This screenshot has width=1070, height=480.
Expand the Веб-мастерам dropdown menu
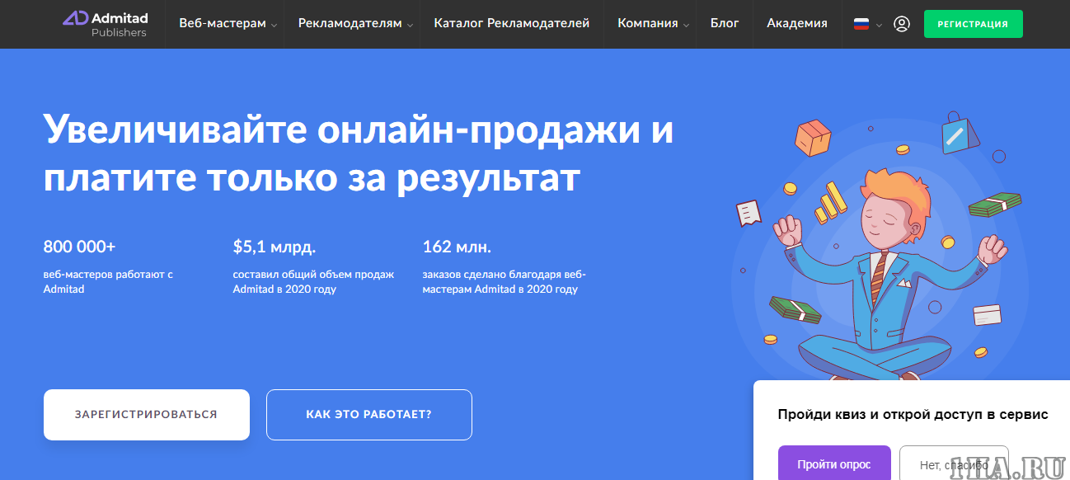(x=228, y=24)
